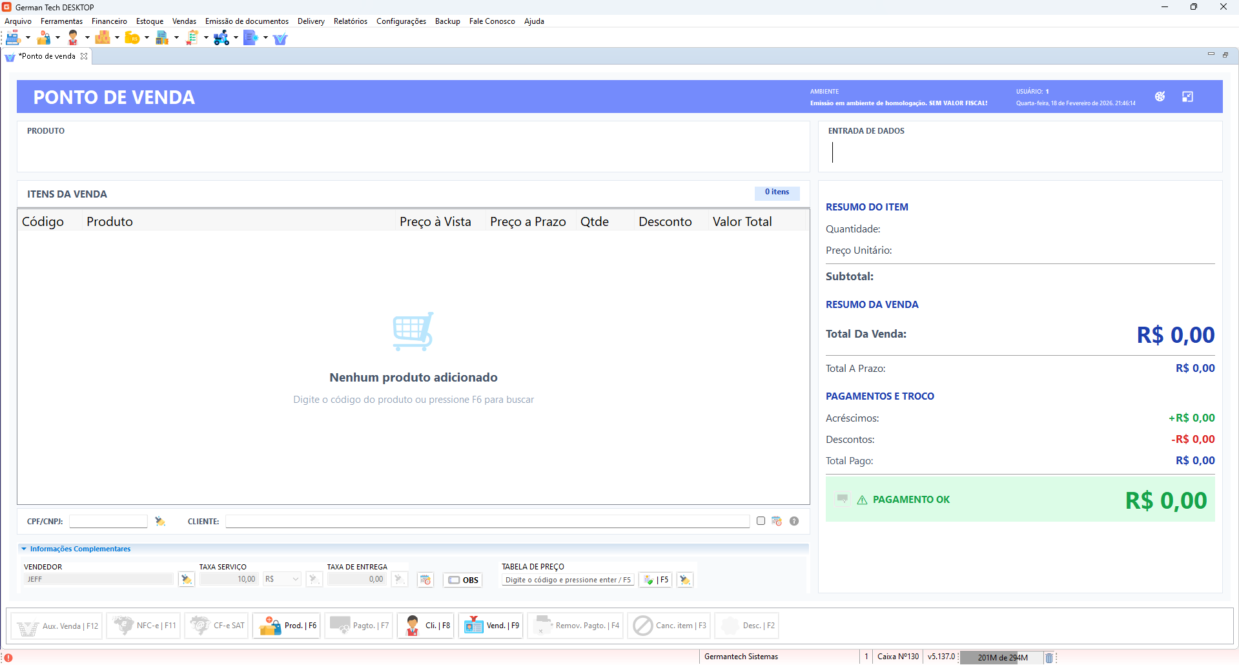
Task: Expand dropdown arrow beside delivery scooter icon
Action: click(x=236, y=38)
